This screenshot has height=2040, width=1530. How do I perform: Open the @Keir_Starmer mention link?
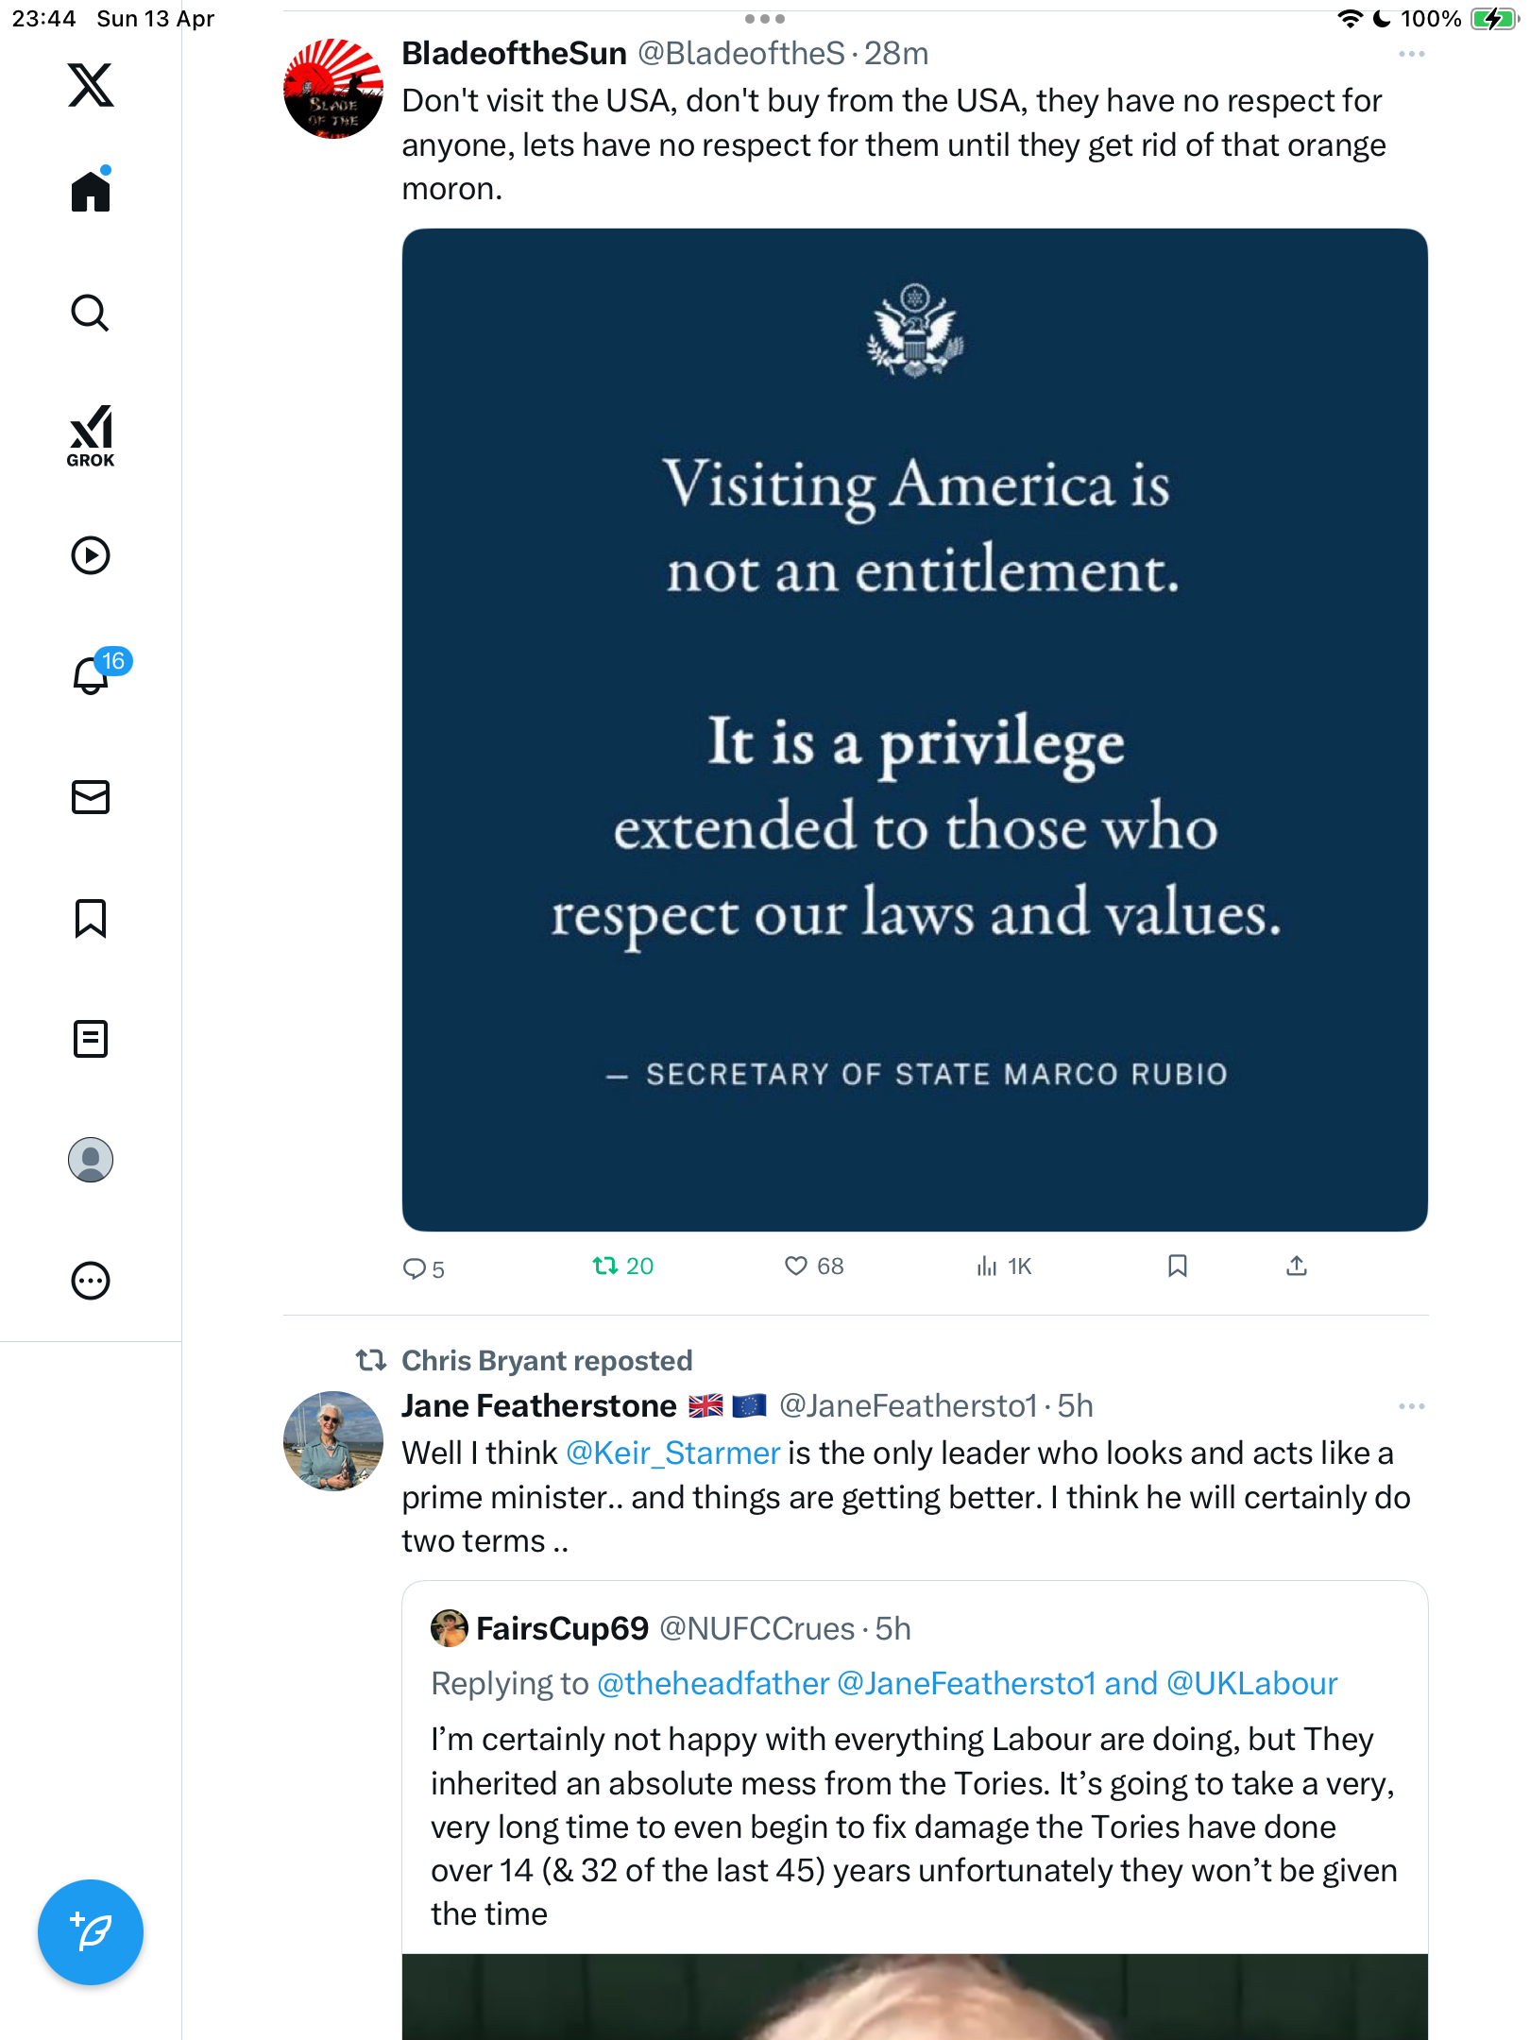click(x=673, y=1453)
